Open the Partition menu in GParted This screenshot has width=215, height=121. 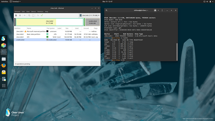pyautogui.click(x=40, y=12)
